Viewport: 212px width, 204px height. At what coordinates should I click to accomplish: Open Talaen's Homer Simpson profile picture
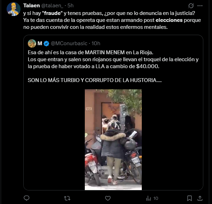(14, 9)
